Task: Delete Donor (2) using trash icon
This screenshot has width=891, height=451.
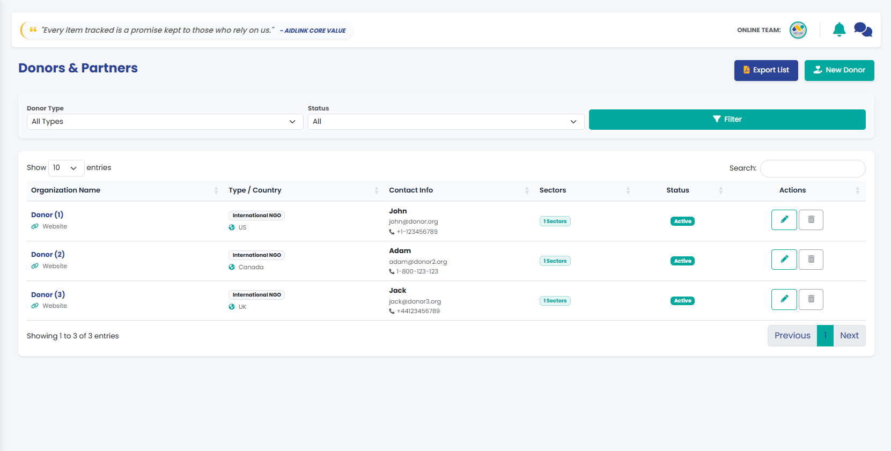Action: point(811,260)
